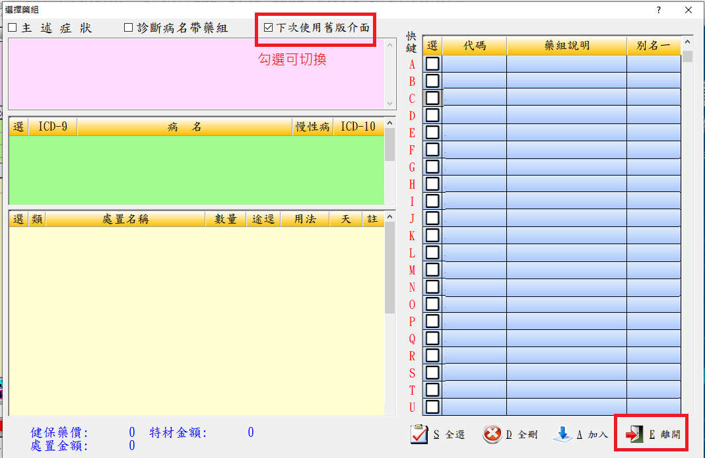Click the red X 全刪 icon
Screen dimensions: 705x458
click(x=492, y=434)
